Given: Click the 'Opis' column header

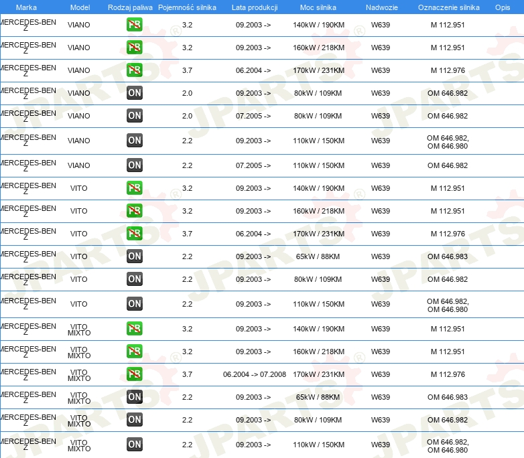Looking at the screenshot, I should (x=503, y=7).
